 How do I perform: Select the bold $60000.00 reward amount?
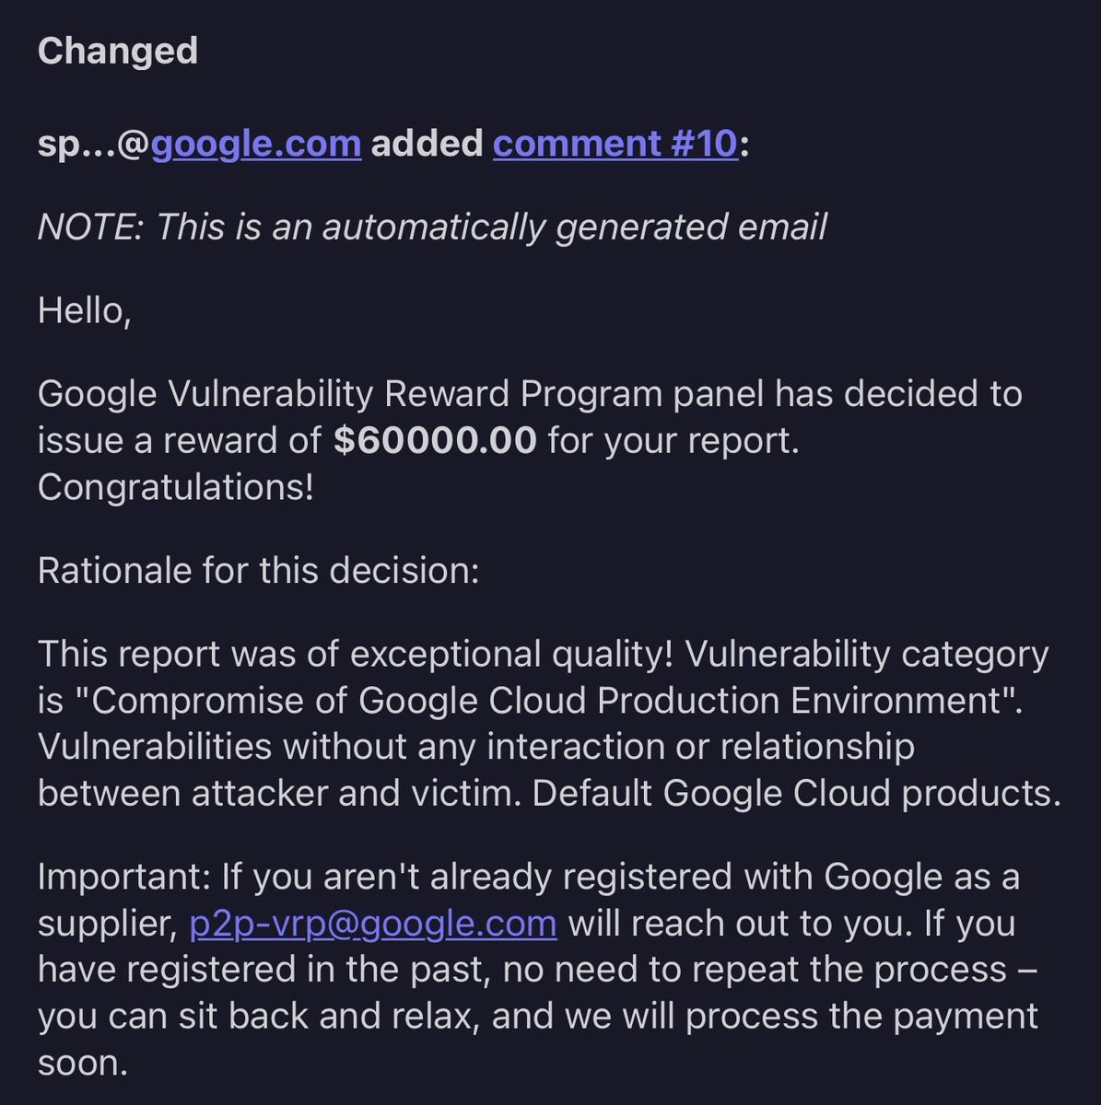coord(435,440)
